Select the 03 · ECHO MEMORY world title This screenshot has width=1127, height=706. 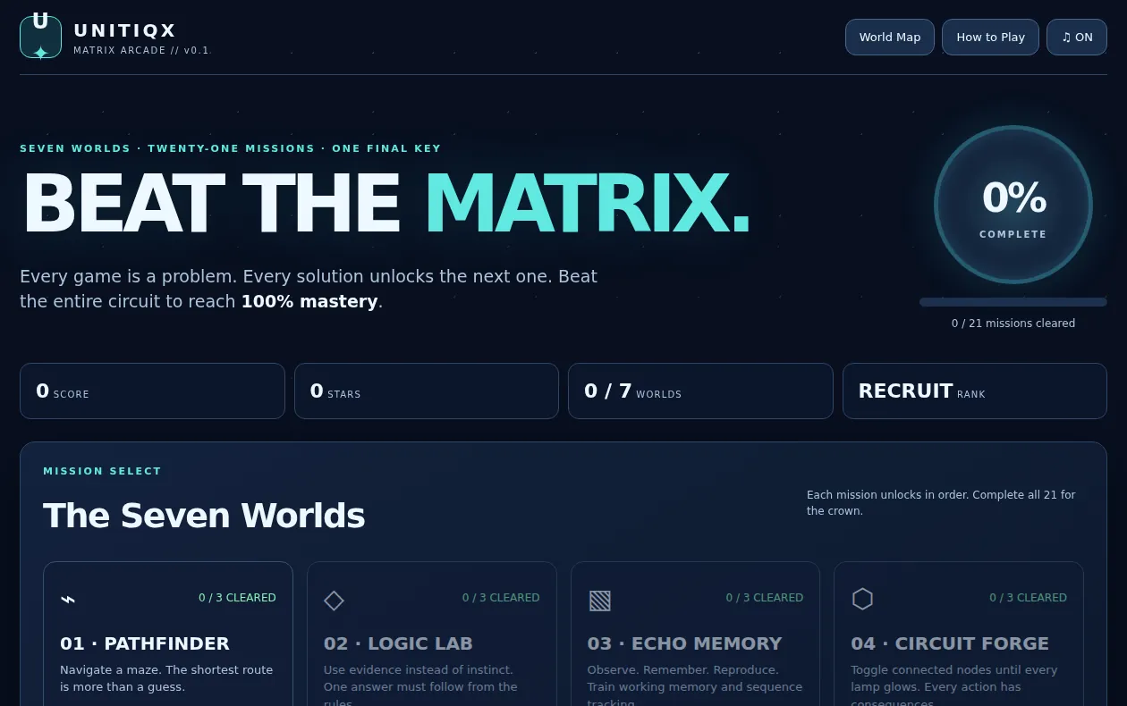pos(684,643)
